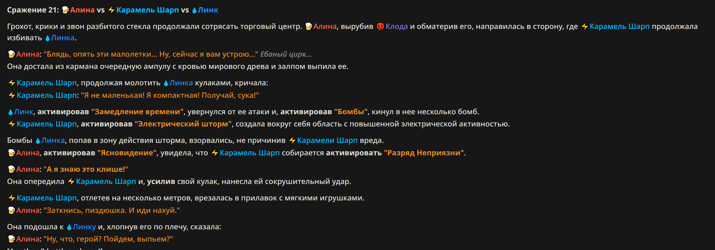Viewport: 715px width, 250px height.
Task: Click lightning icon before "Я не маленькая!" quote
Action: coord(12,95)
